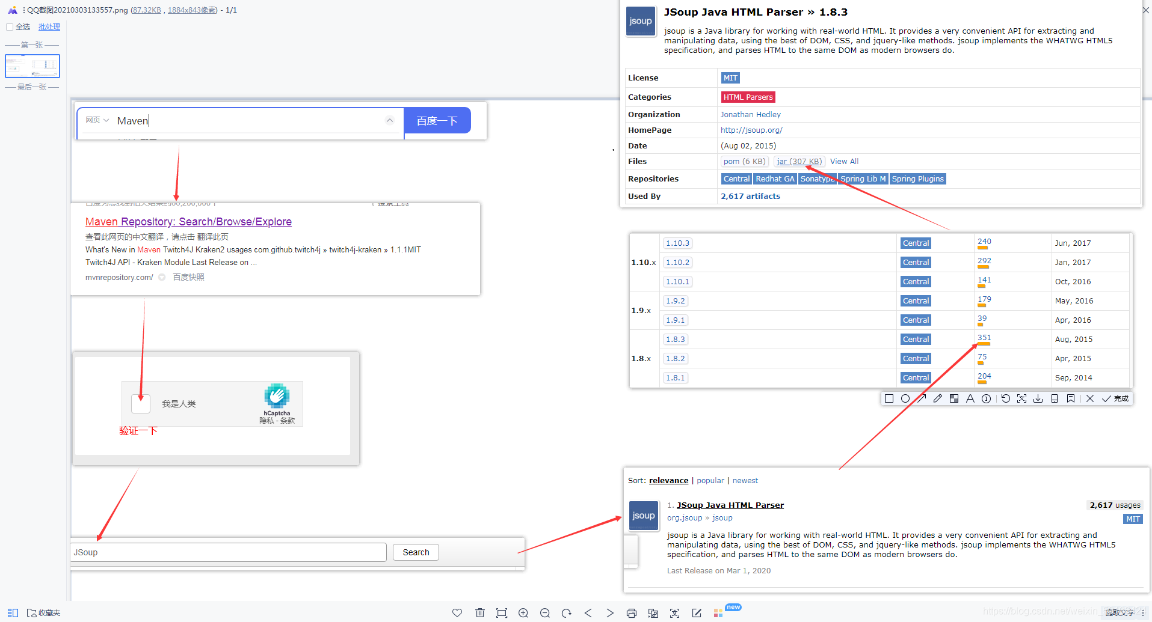Click 完成 to finish the screenshot

click(x=1115, y=398)
